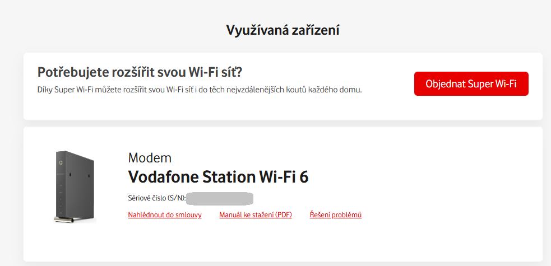Click the Díky Super Wi-Fi description text
This screenshot has width=551, height=266.
[199, 90]
